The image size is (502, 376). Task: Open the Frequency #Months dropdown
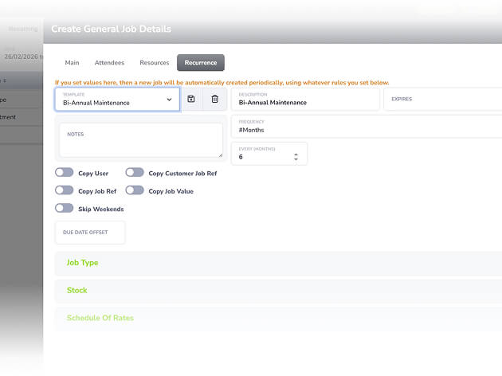(x=367, y=127)
